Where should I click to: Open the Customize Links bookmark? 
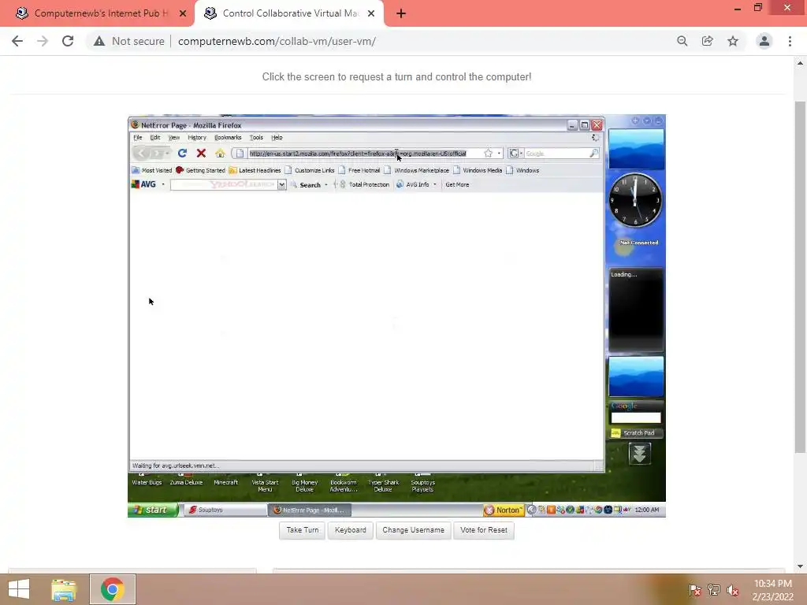(309, 170)
